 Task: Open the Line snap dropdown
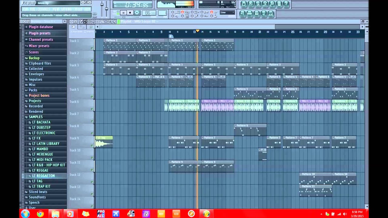(x=227, y=12)
